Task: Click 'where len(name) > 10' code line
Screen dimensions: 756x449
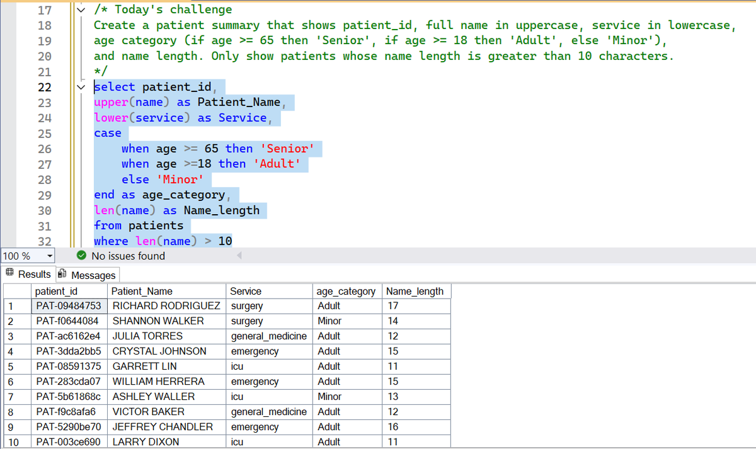Action: pyautogui.click(x=163, y=241)
